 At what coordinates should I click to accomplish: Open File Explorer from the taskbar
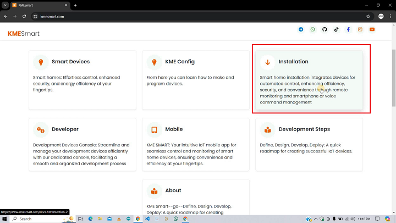coord(100,219)
